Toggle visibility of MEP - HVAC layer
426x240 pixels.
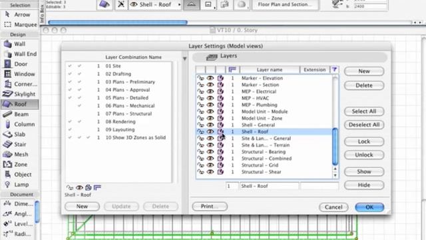coord(210,98)
